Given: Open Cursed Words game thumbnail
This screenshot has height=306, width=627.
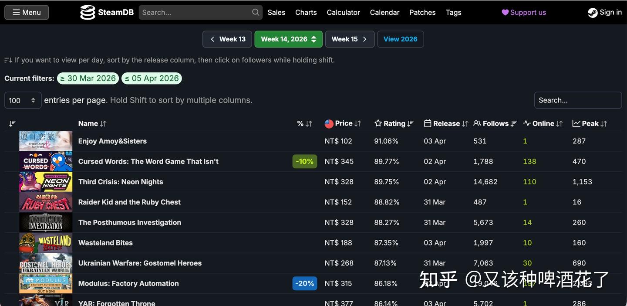Looking at the screenshot, I should point(46,162).
